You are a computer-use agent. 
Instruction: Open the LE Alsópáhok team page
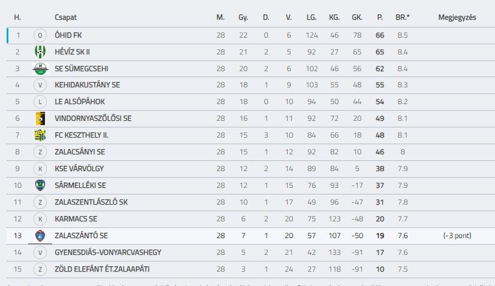(80, 102)
